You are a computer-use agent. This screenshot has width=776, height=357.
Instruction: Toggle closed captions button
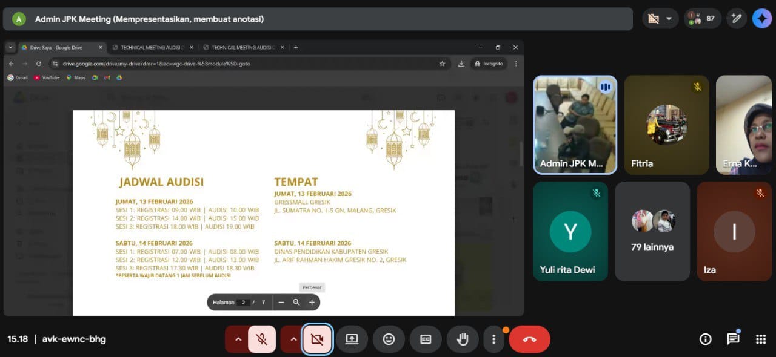click(426, 339)
